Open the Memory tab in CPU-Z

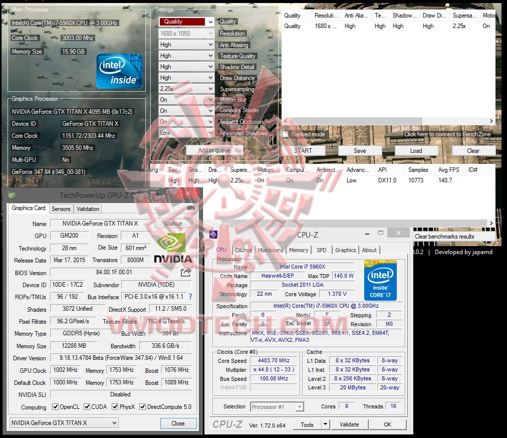point(299,250)
